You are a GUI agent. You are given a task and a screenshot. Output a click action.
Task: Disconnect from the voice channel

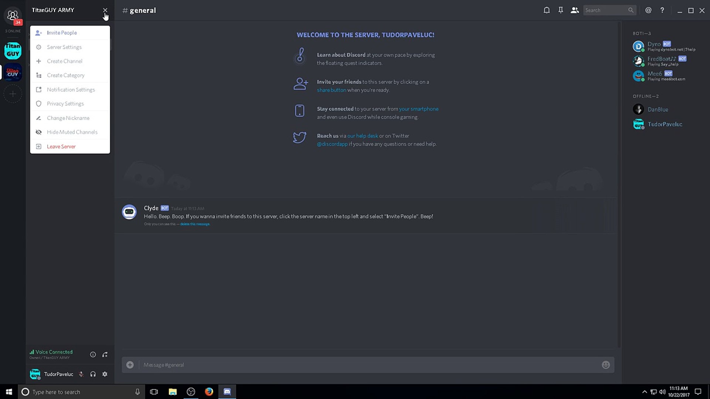(105, 354)
